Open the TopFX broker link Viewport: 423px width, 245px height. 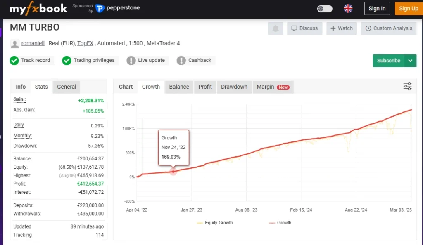pyautogui.click(x=85, y=43)
